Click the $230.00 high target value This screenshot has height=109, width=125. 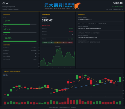point(71,28)
